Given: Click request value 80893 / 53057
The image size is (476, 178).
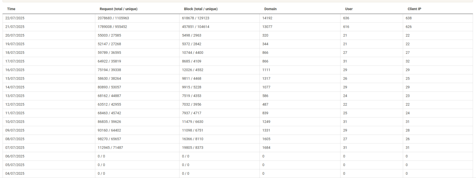Looking at the screenshot, I should [109, 87].
